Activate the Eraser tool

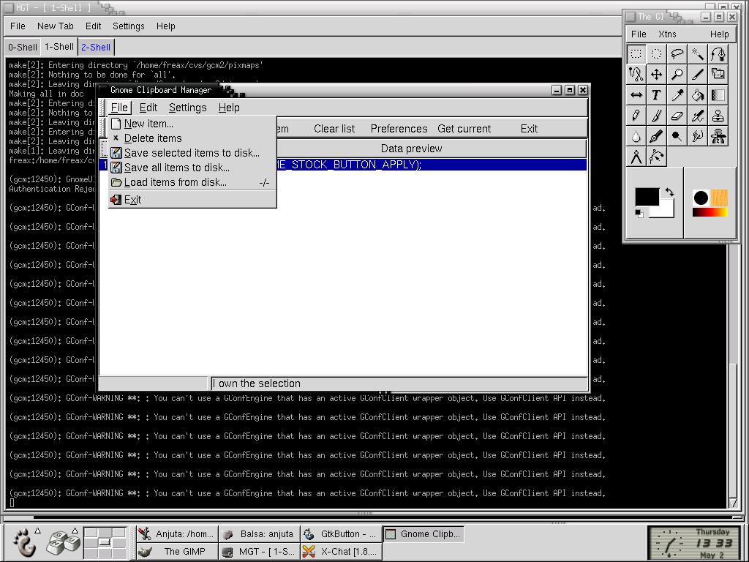677,115
